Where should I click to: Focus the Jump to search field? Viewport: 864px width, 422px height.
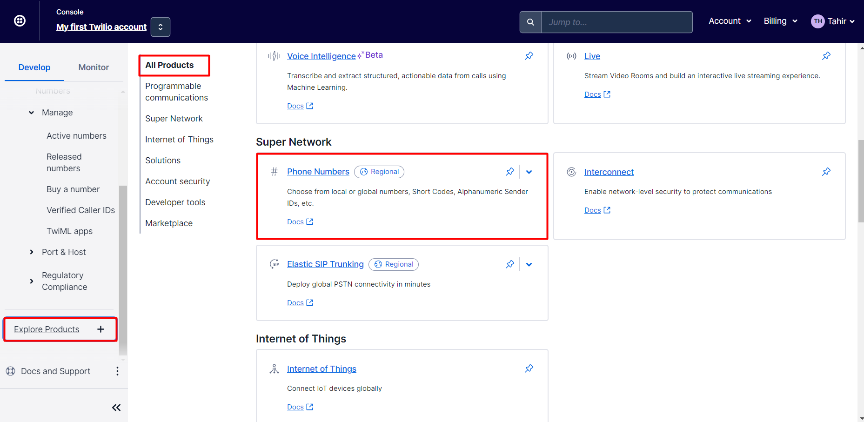tap(616, 22)
